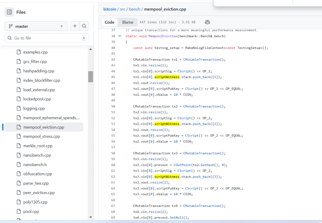Switch to the Code tab

pos(109,22)
